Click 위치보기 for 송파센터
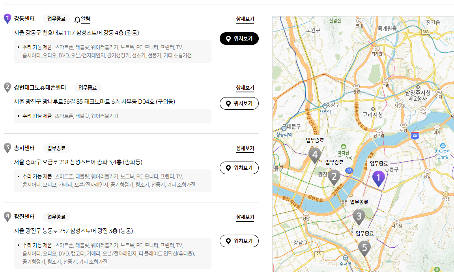This screenshot has width=454, height=272. tap(239, 167)
